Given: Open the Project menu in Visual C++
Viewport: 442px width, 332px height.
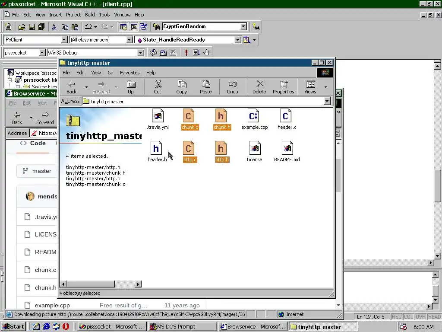Looking at the screenshot, I should coord(73,15).
